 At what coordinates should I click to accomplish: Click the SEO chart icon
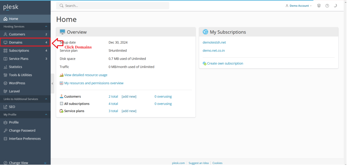[5, 107]
